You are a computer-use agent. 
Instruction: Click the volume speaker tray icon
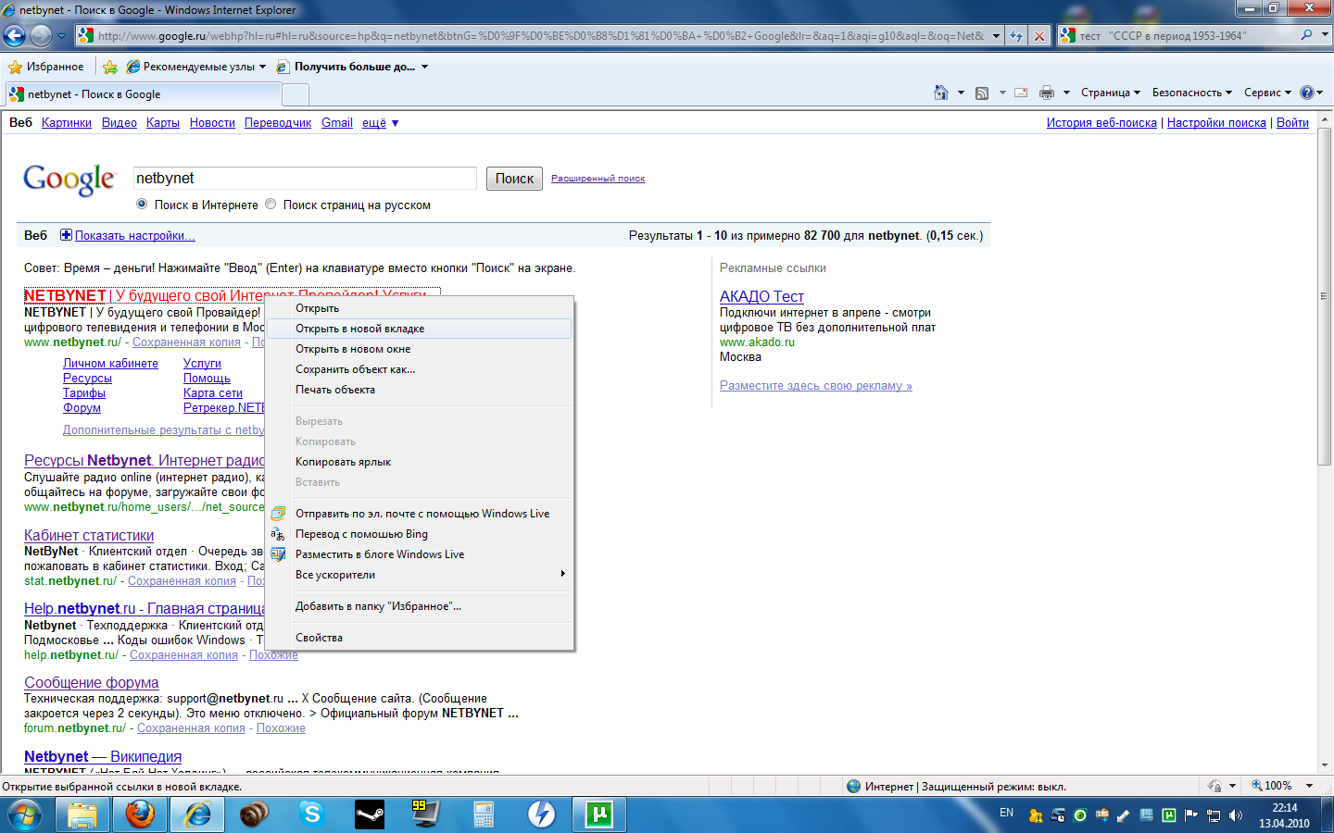pyautogui.click(x=1236, y=815)
